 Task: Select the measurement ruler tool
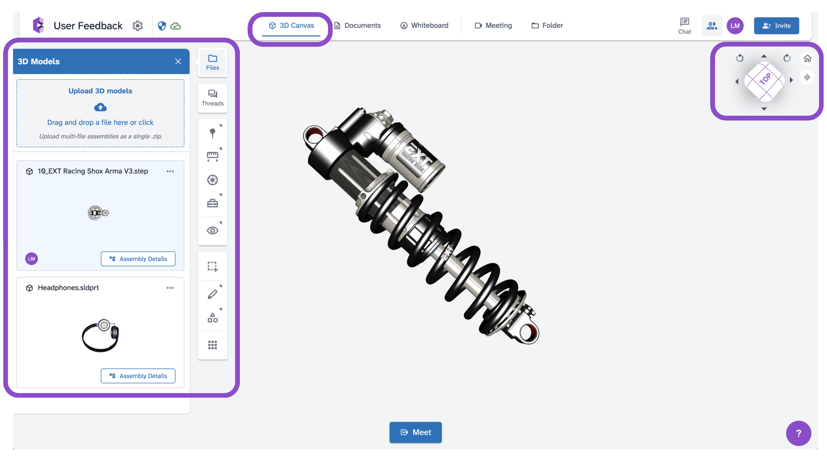[x=212, y=156]
